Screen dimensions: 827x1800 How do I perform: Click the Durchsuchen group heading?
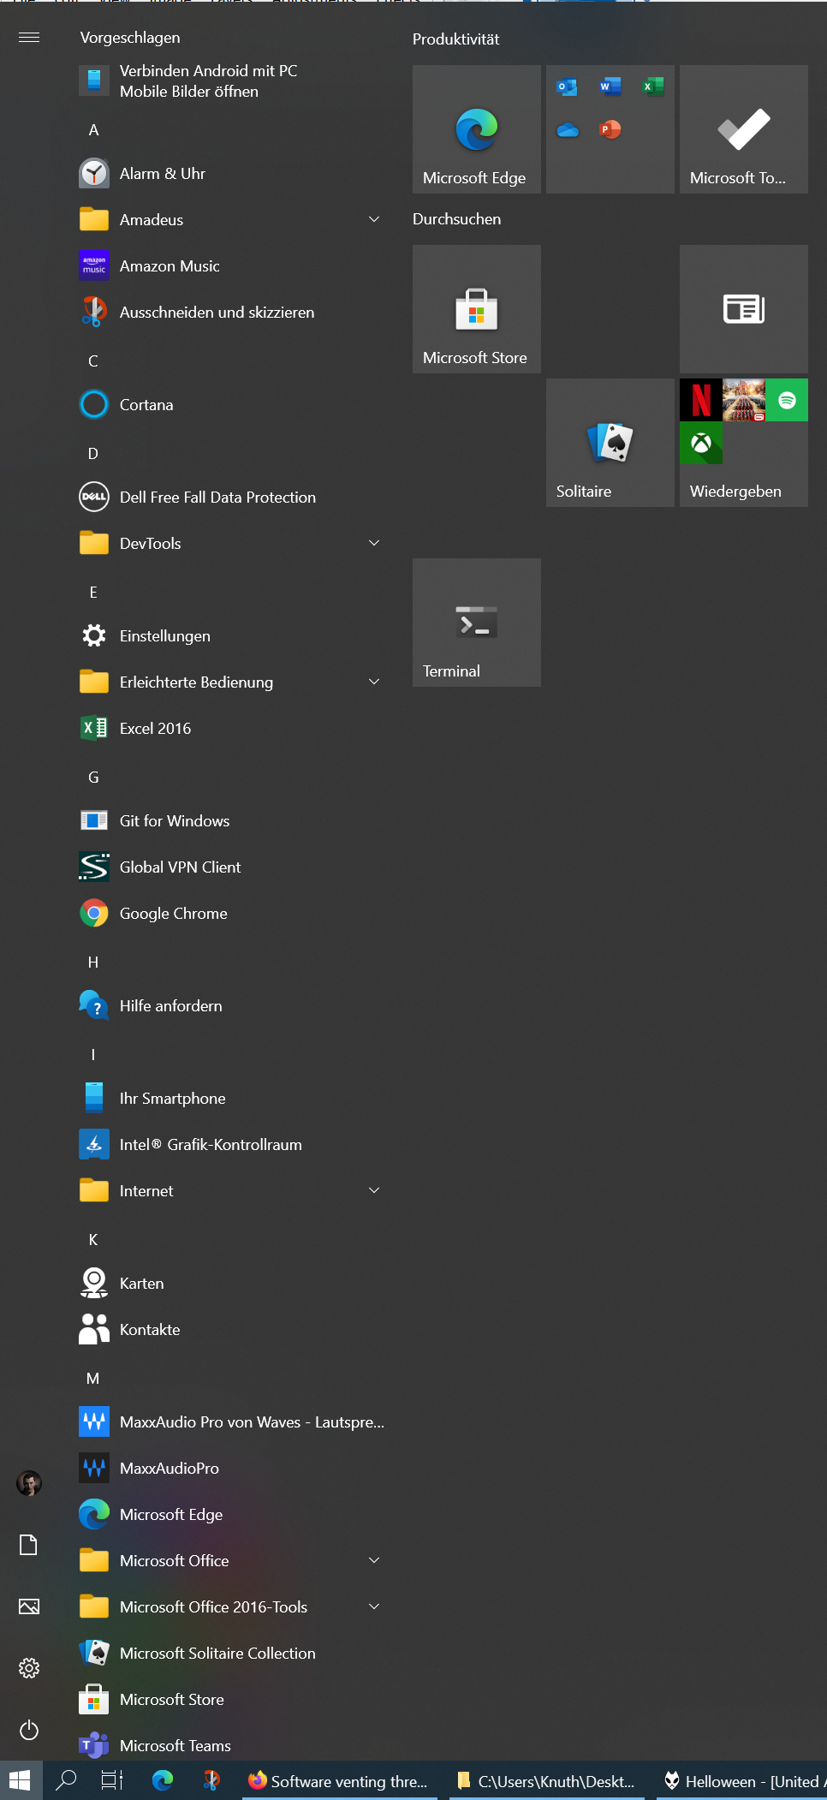coord(457,219)
